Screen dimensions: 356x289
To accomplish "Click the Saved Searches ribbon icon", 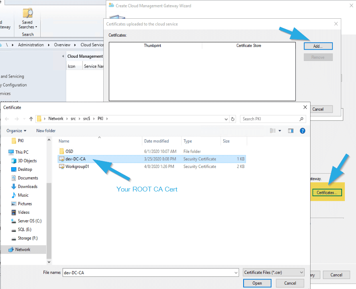I will pos(28,13).
